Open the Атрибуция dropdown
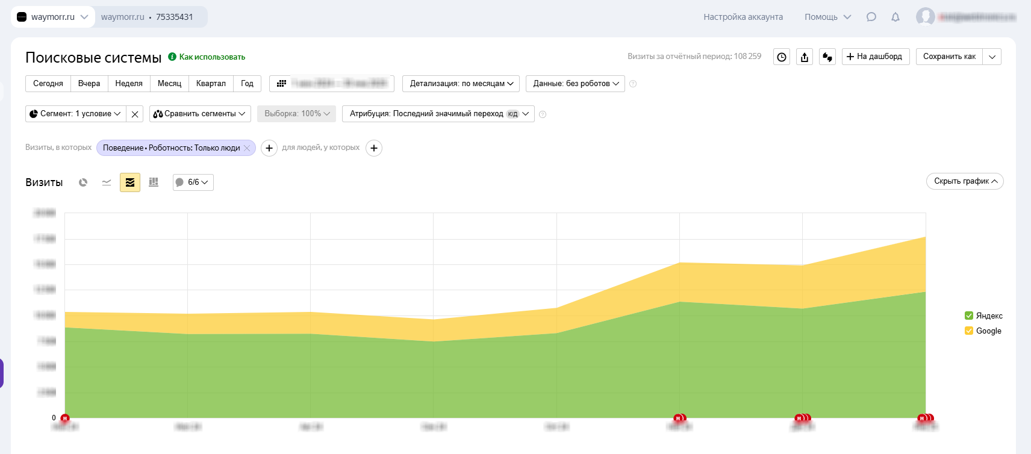Image resolution: width=1031 pixels, height=454 pixels. 438,114
